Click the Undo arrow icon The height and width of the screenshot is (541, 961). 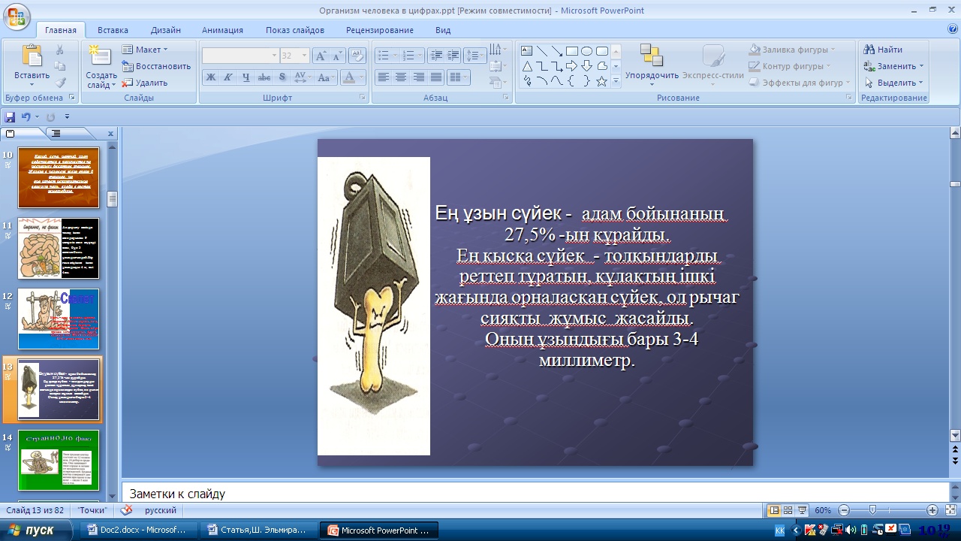coord(26,117)
